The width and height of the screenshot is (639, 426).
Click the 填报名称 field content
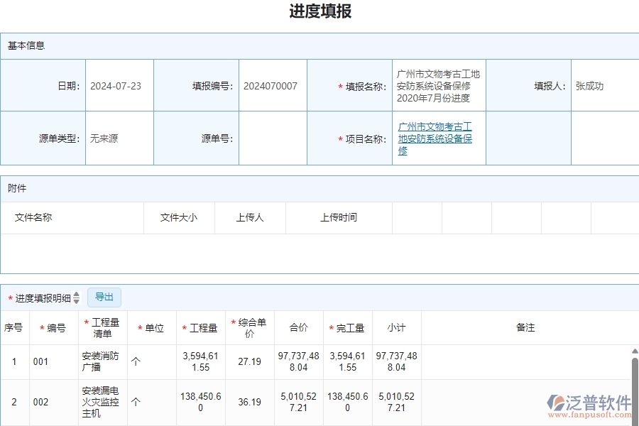435,84
